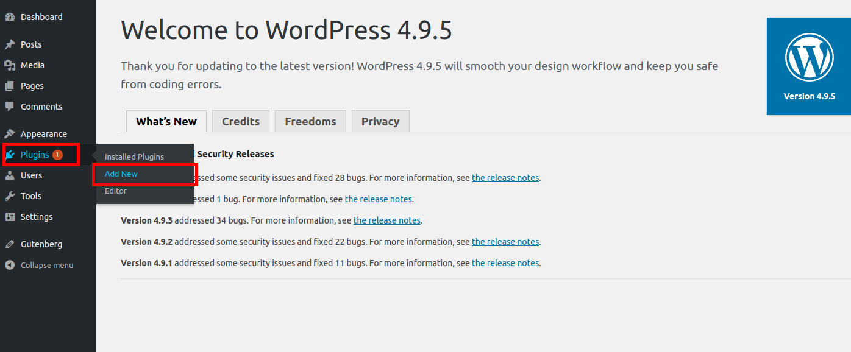The width and height of the screenshot is (851, 352).
Task: Click the Collapse menu arrow icon
Action: (x=10, y=265)
